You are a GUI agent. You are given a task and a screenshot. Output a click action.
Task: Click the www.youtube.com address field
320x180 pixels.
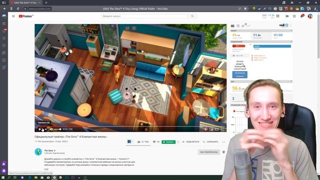pyautogui.click(x=39, y=9)
